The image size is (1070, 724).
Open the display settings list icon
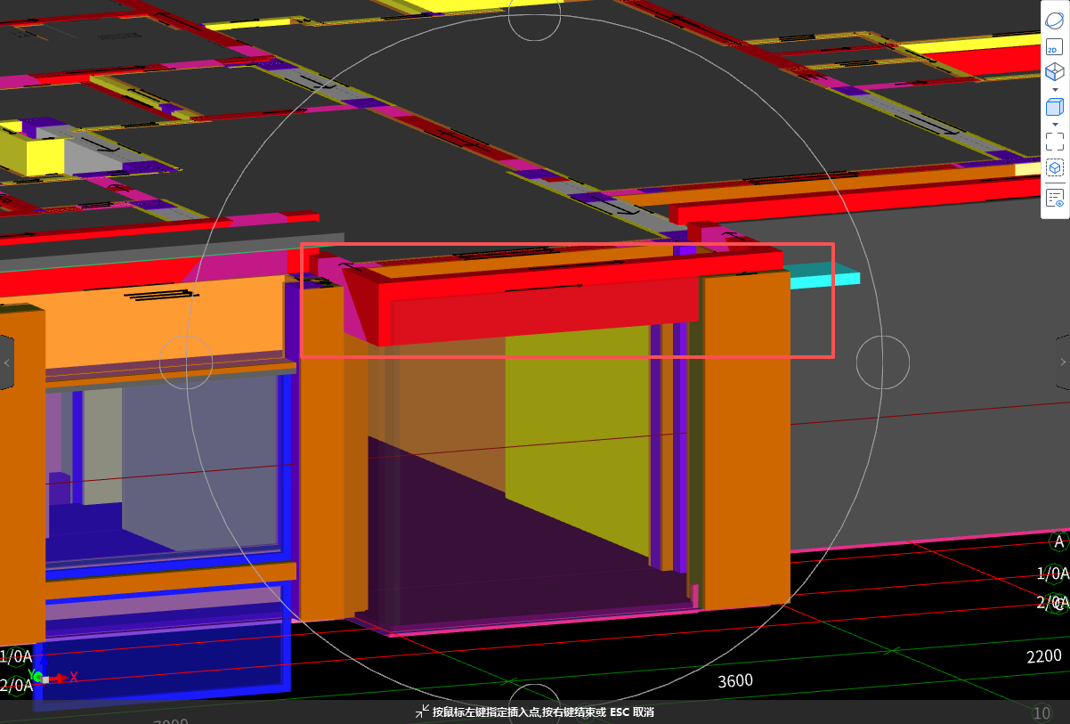[x=1055, y=199]
